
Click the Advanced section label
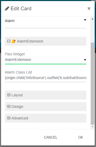20,118
